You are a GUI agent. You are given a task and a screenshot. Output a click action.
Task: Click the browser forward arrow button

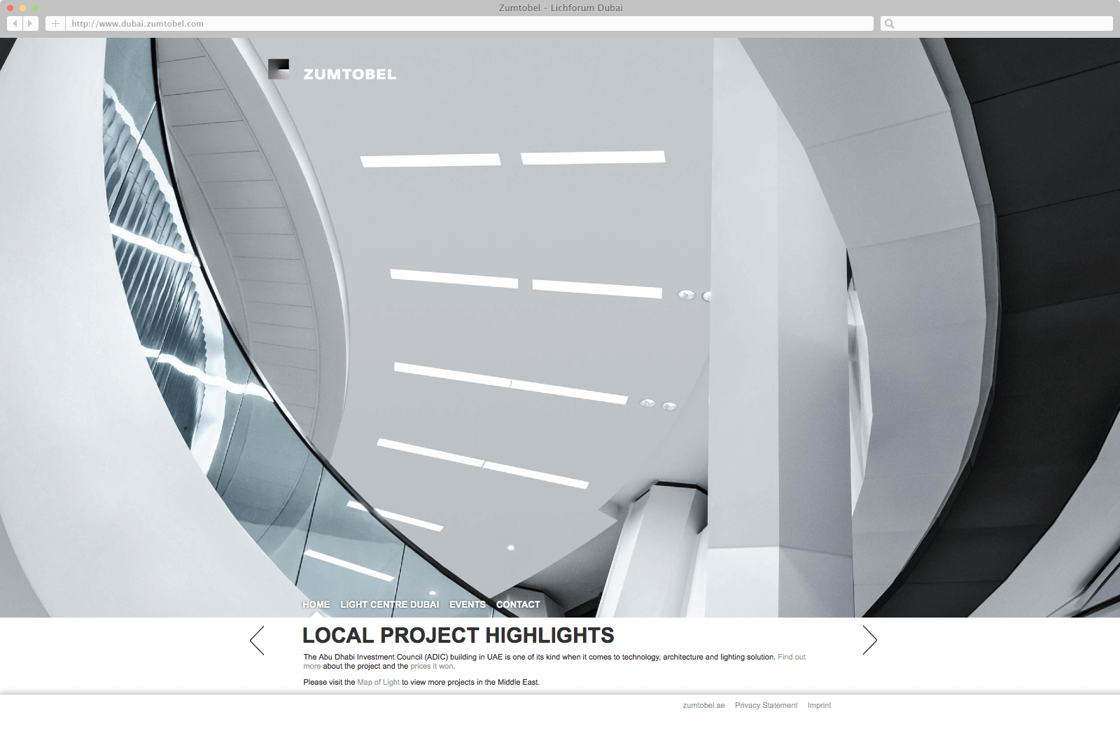[30, 23]
